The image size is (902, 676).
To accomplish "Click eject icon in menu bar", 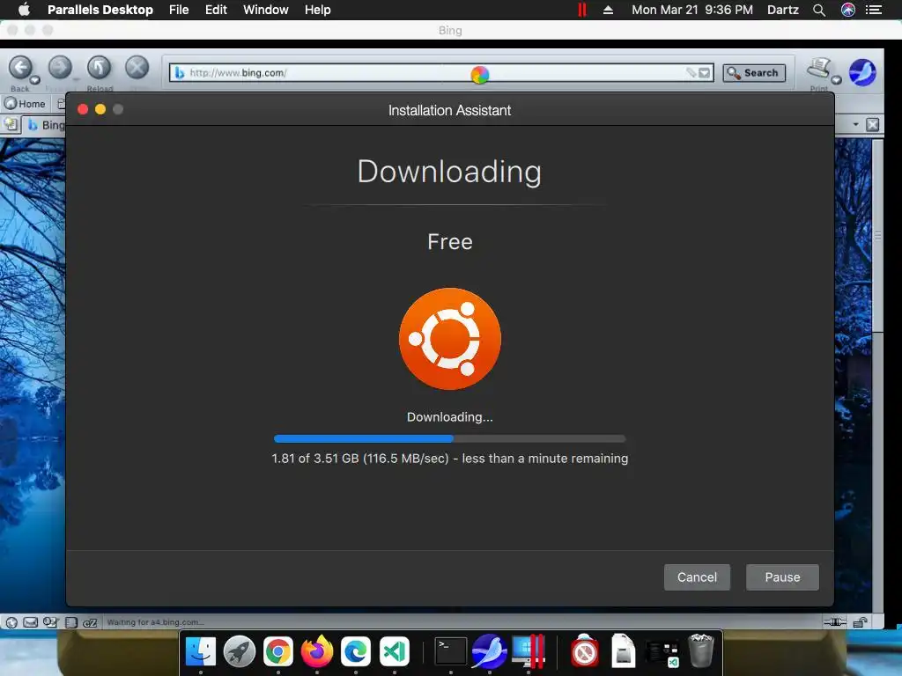I will [x=608, y=10].
